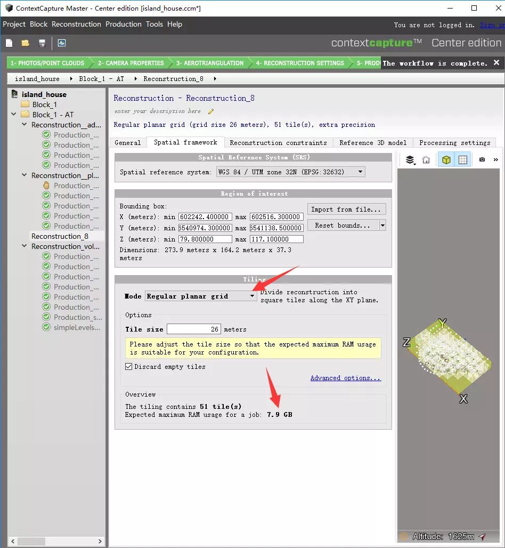Open the job monitor toolbar icon

point(62,43)
